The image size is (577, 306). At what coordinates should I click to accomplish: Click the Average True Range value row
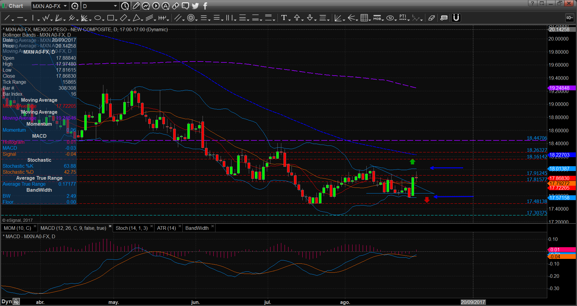coord(39,184)
